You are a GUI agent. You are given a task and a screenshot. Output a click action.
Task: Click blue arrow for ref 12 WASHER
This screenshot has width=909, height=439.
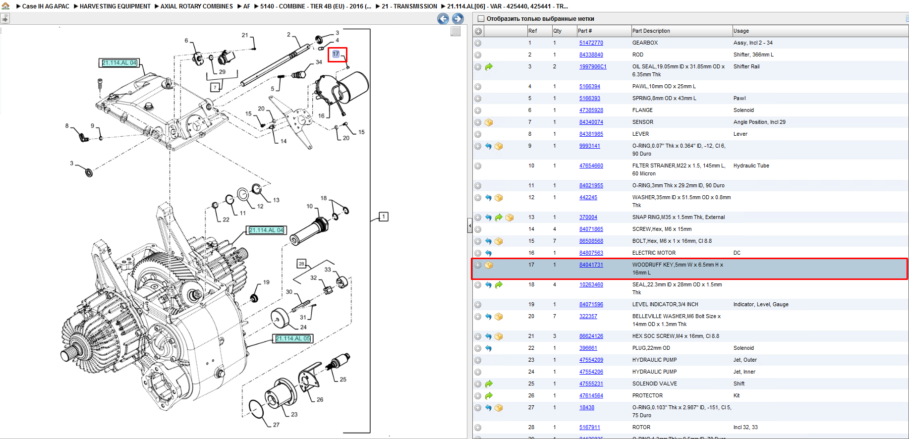tap(489, 198)
